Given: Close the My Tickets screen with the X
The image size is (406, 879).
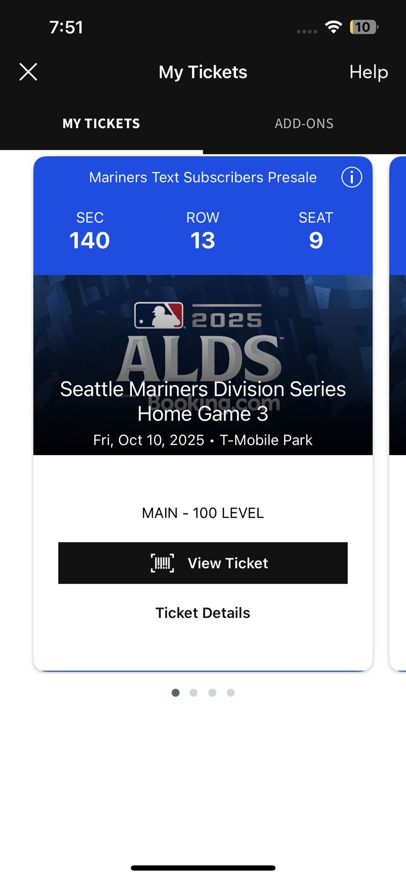Looking at the screenshot, I should click(28, 72).
